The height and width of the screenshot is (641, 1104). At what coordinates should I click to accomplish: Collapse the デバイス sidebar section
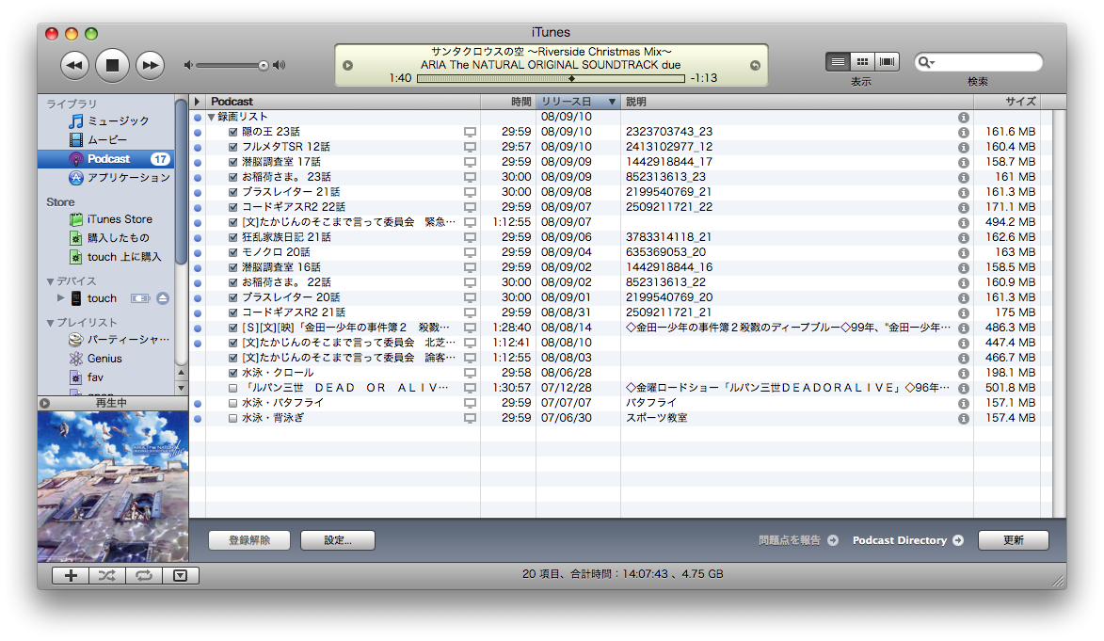tap(50, 281)
